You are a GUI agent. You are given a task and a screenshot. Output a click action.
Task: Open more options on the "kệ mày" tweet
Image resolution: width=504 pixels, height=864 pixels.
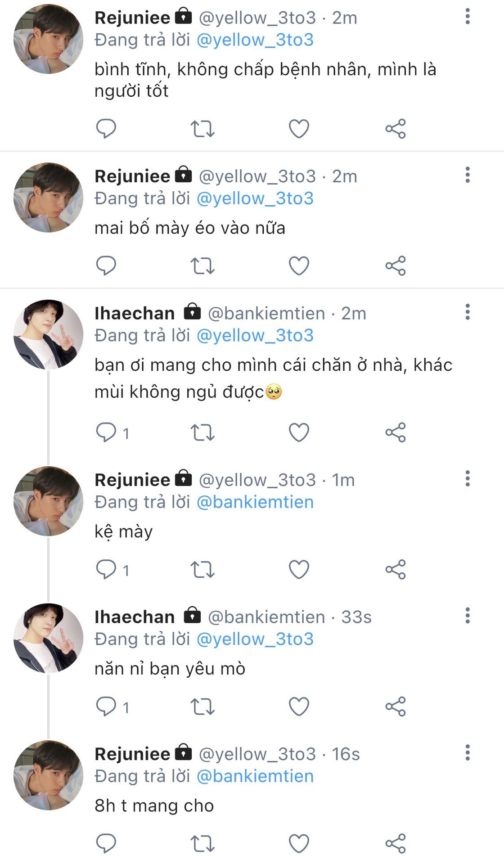pos(468,478)
